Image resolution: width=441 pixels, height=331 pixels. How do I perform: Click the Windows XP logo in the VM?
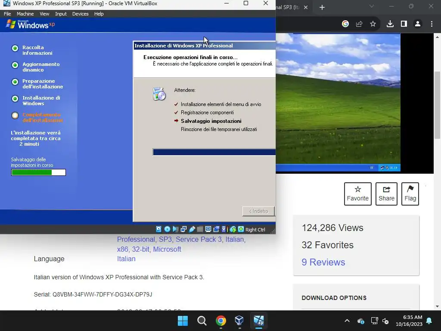pos(31,25)
